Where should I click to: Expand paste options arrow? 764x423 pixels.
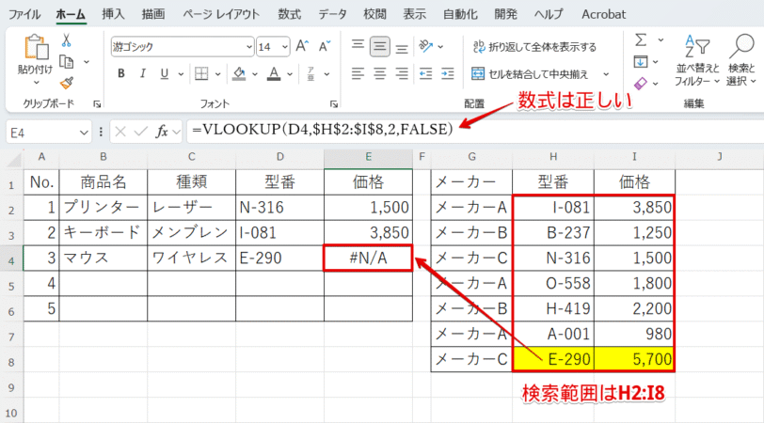coord(36,83)
